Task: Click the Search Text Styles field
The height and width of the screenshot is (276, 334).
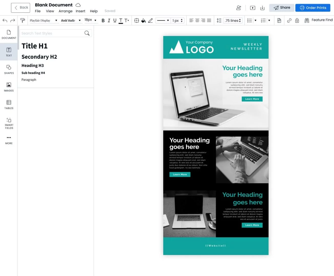Action: tap(52, 33)
